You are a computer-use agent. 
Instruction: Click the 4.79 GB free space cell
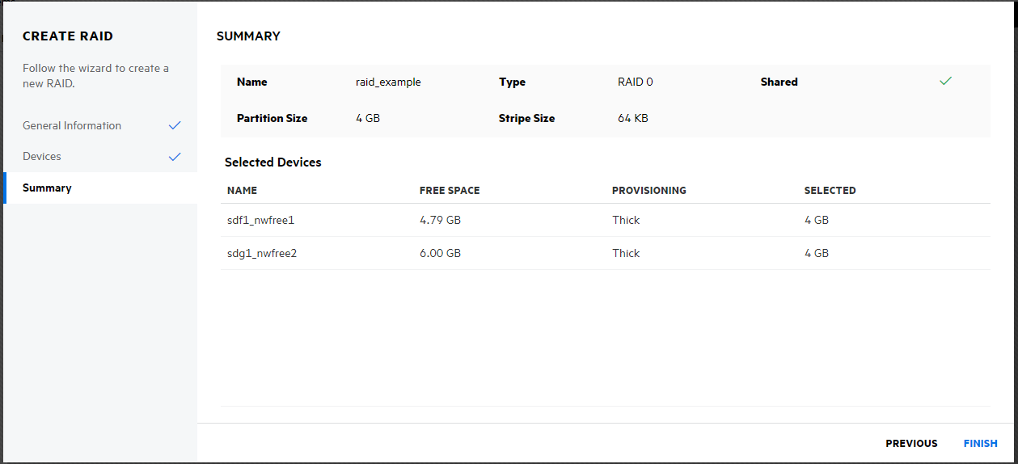click(x=440, y=220)
